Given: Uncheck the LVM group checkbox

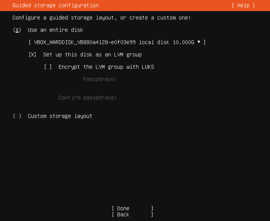Looking at the screenshot, I should [32, 55].
